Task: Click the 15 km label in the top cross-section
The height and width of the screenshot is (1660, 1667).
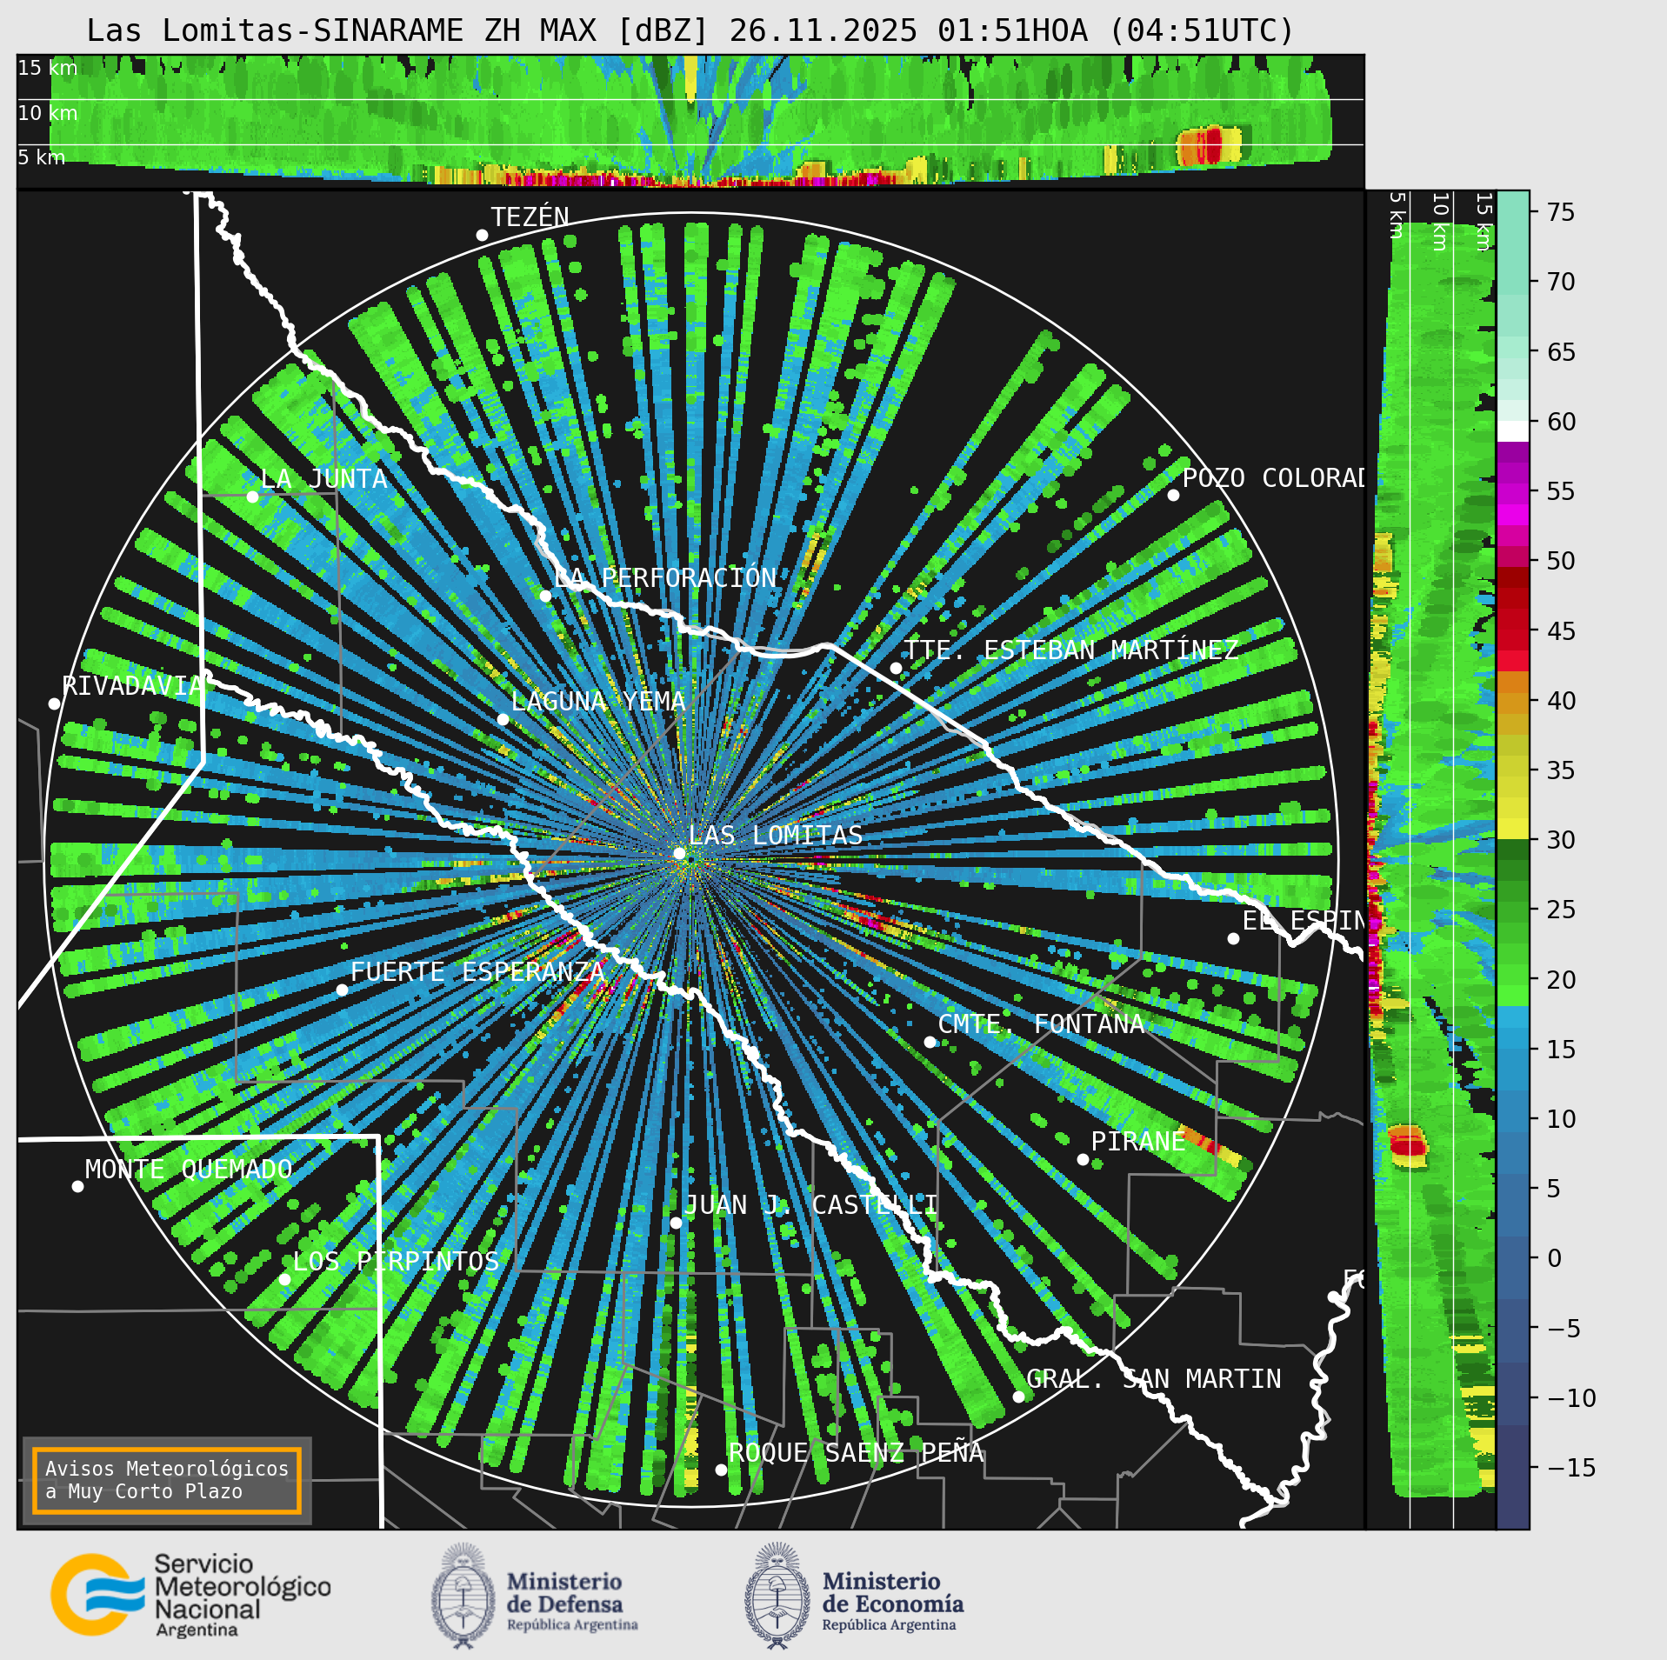Action: (x=48, y=68)
